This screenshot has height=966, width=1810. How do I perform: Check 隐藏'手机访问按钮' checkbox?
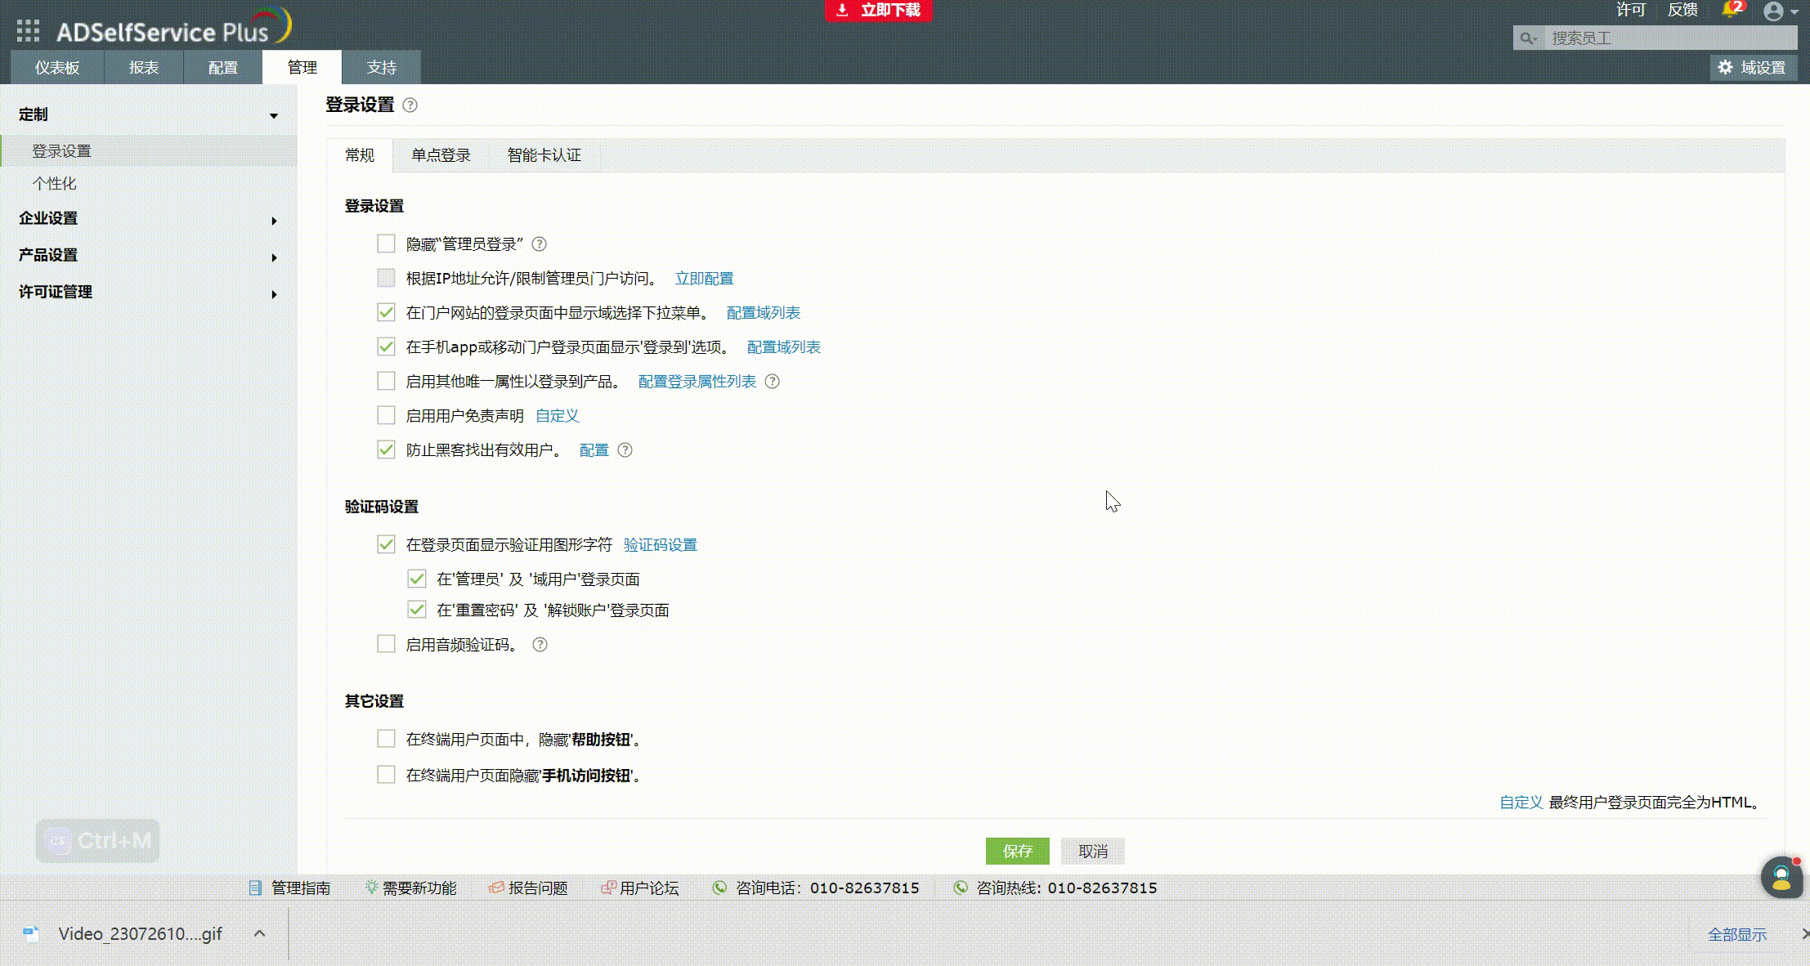click(386, 774)
